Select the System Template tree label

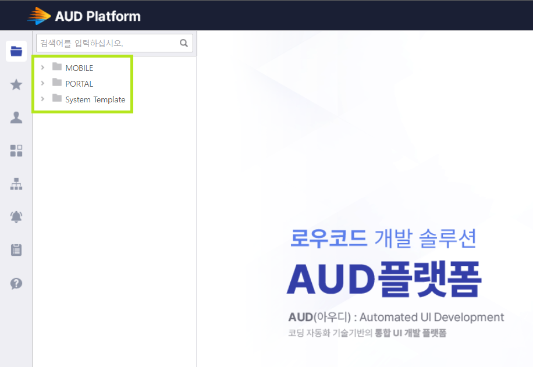[x=95, y=99]
